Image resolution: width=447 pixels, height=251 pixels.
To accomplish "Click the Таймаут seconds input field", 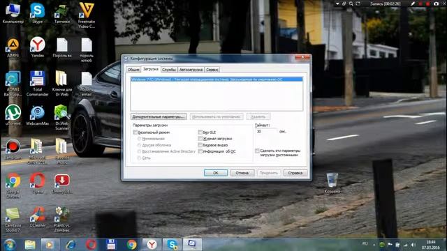I will (x=266, y=132).
